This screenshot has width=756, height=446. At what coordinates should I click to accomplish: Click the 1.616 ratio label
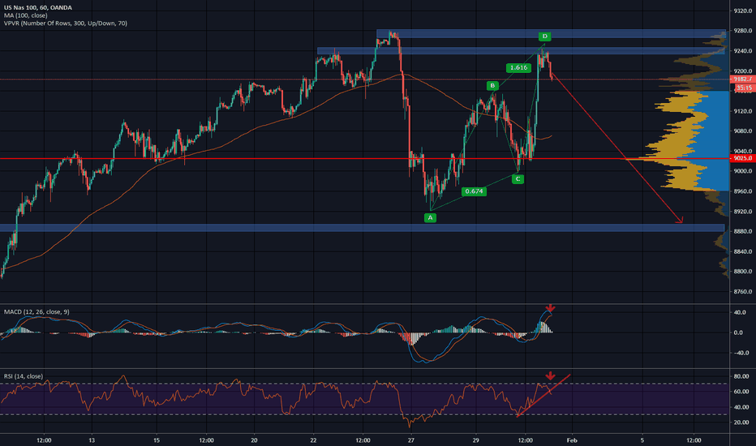(x=519, y=67)
